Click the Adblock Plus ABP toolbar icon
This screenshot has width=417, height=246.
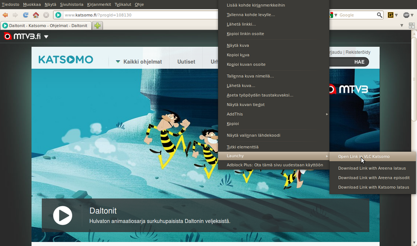click(406, 15)
